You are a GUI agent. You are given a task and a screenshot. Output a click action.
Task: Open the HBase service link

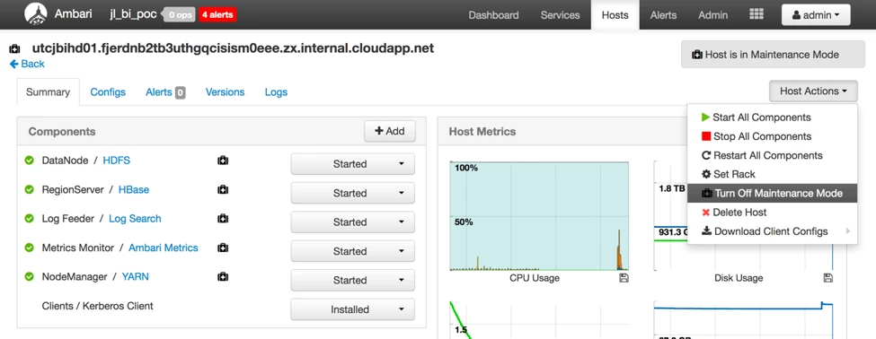[134, 189]
